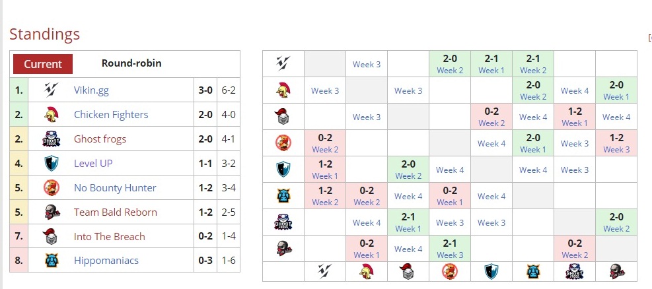The width and height of the screenshot is (652, 289).
Task: Click Level UP shield logo in standings
Action: (52, 163)
